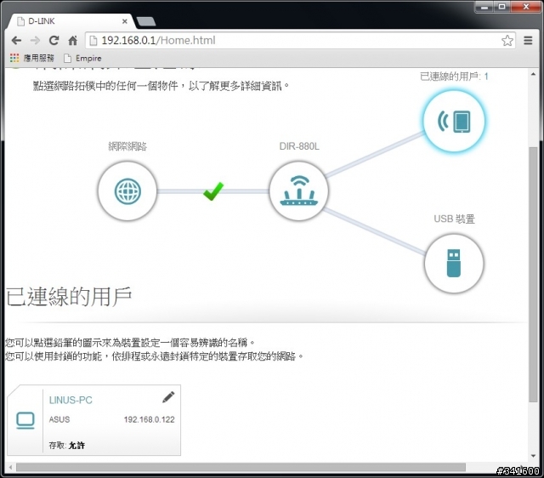Screen dimensions: 544x478
Task: Open the Chrome menu button
Action: click(x=528, y=41)
